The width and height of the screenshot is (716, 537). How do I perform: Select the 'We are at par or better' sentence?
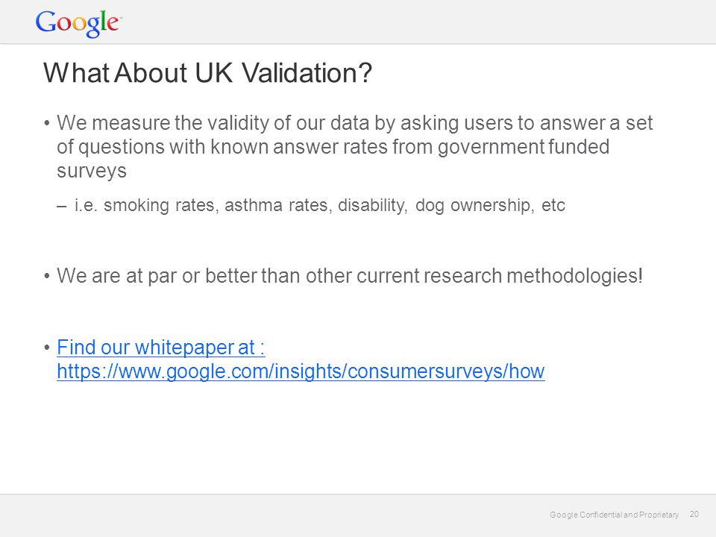[x=350, y=276]
